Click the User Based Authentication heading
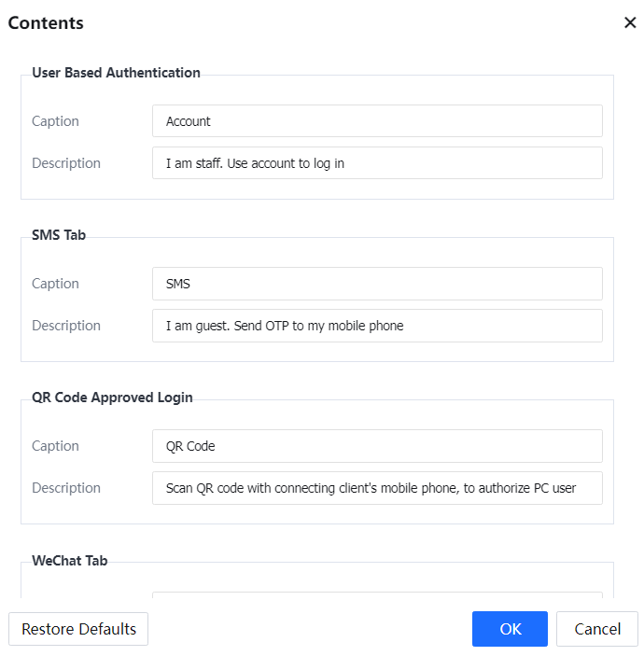This screenshot has width=644, height=656. click(x=116, y=73)
